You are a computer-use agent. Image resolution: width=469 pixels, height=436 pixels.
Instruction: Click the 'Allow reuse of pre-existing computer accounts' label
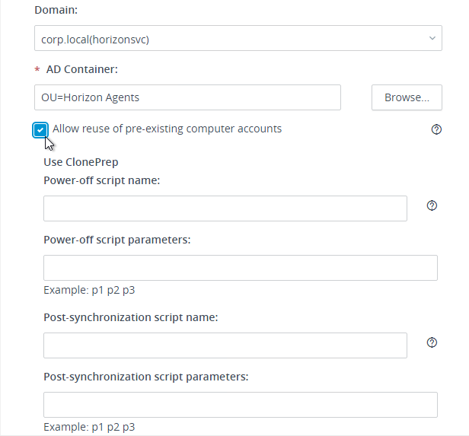coord(167,129)
